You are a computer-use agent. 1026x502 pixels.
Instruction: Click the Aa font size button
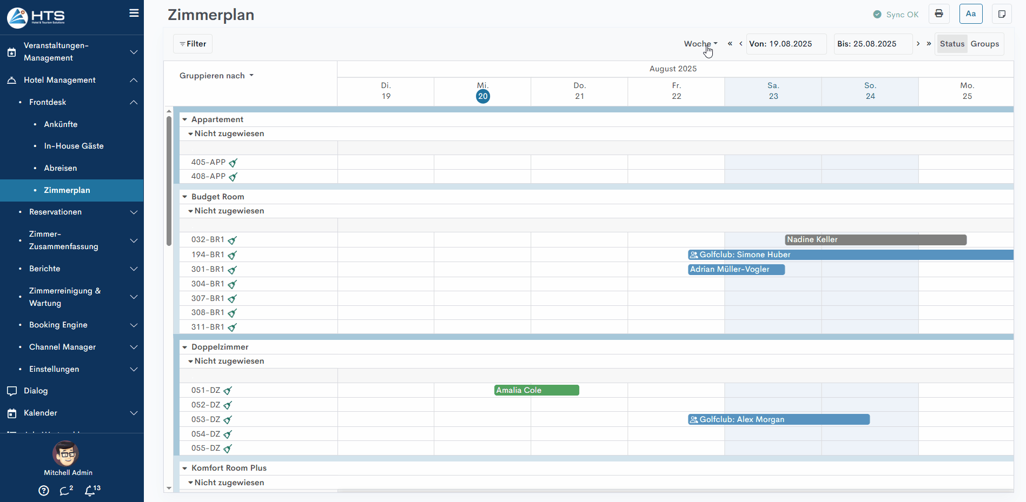tap(971, 14)
